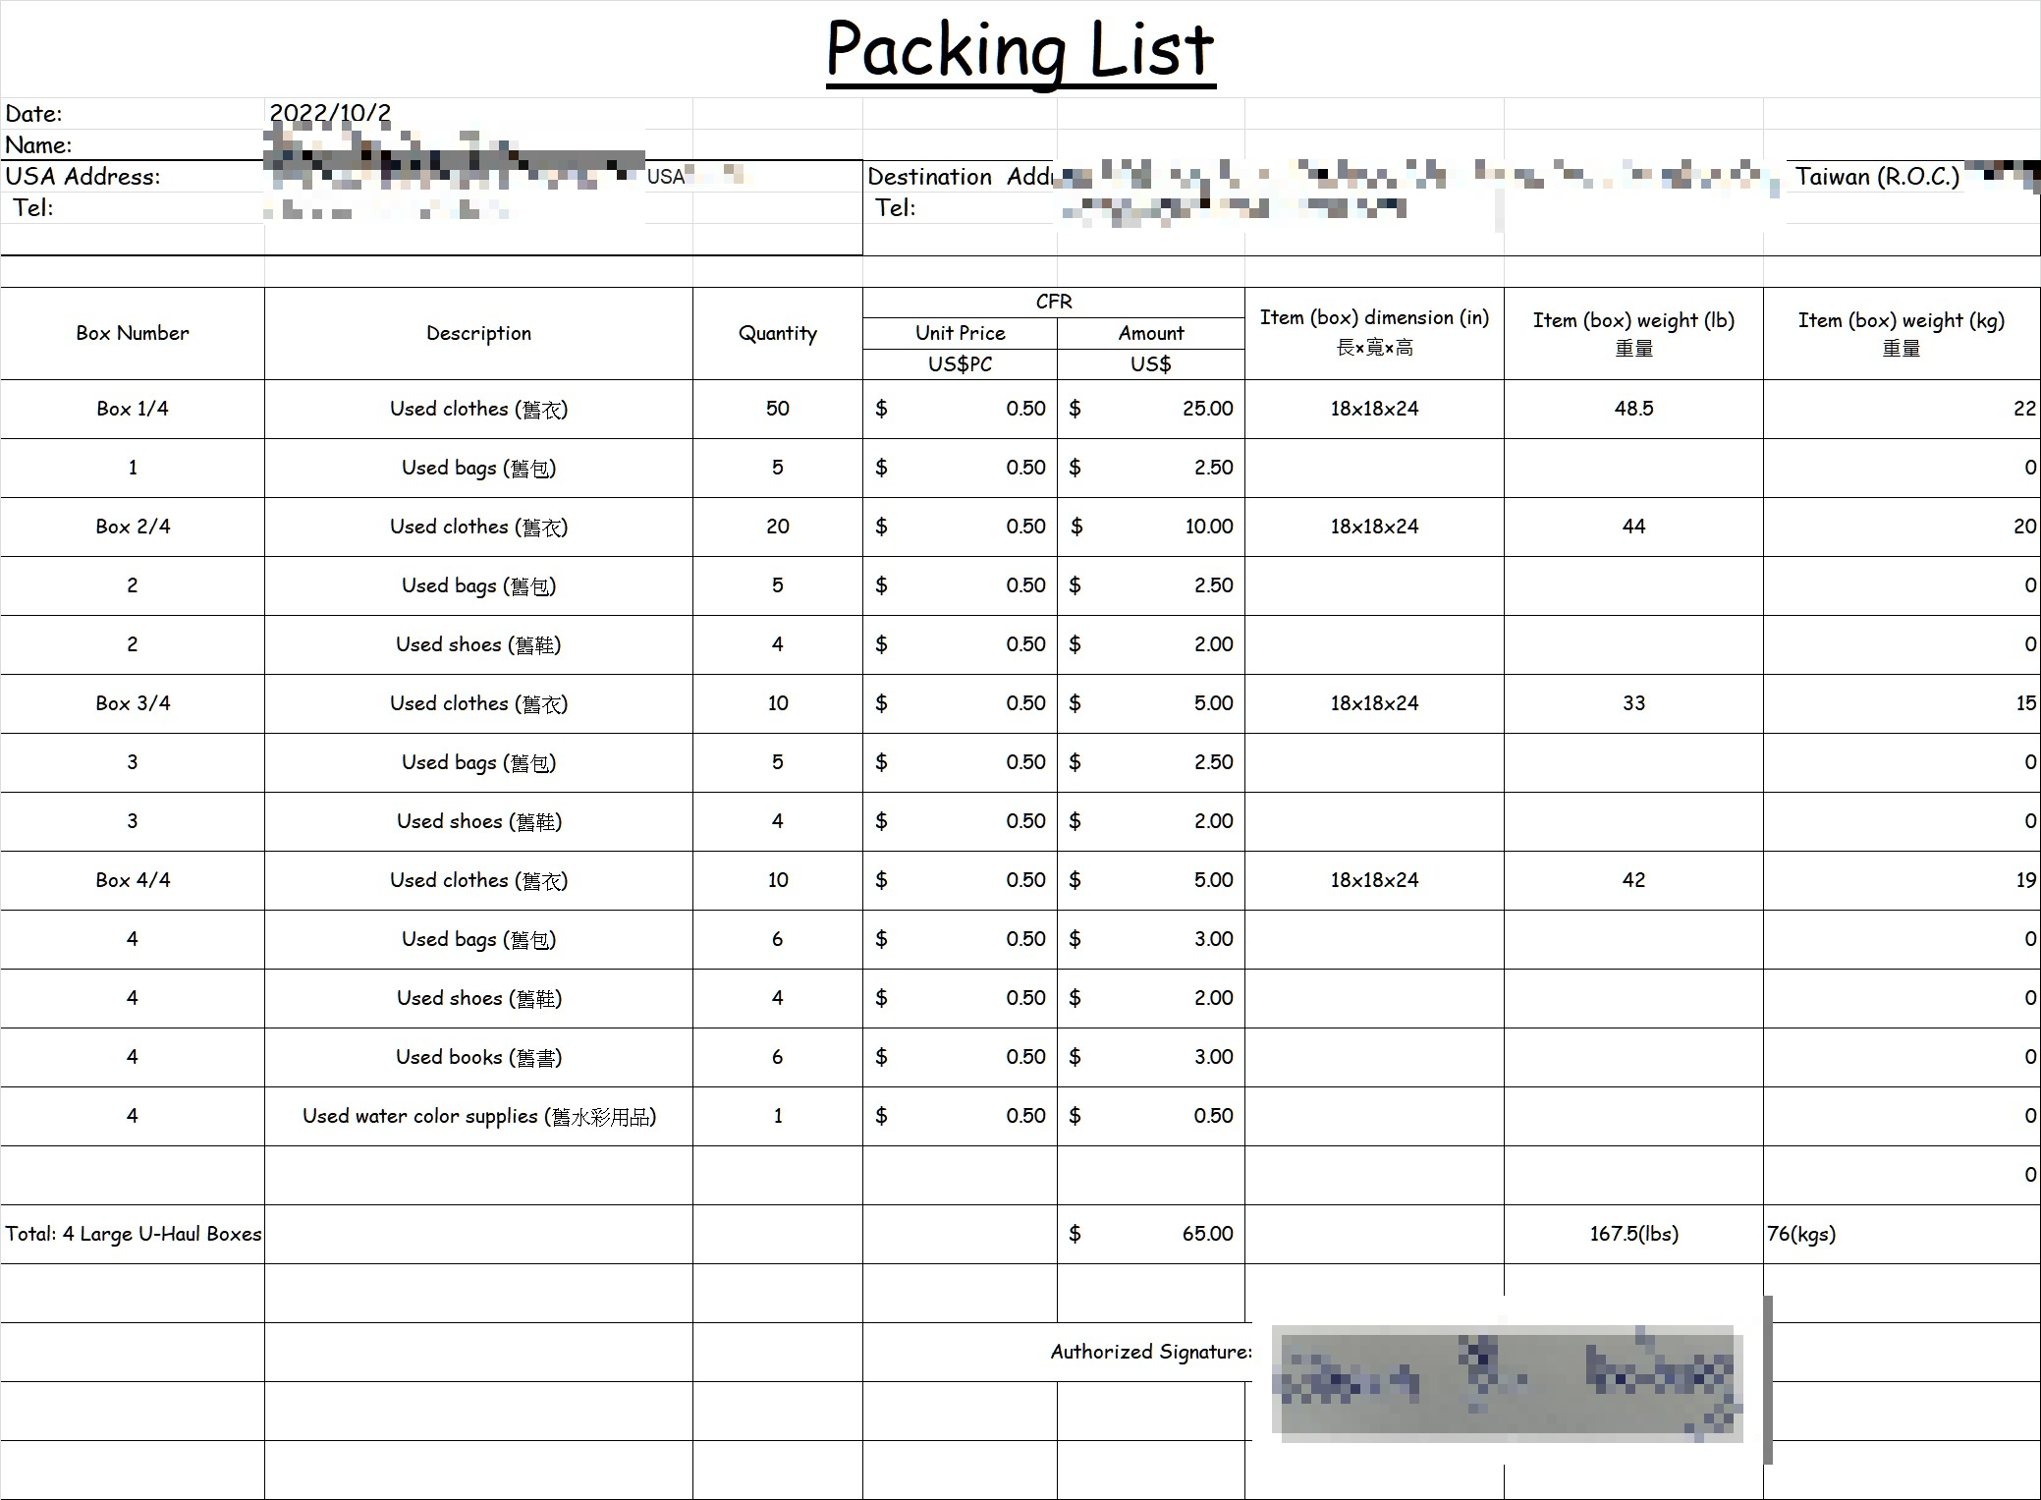Select the 48.5 lb weight cell
This screenshot has height=1500, width=2041.
(x=1633, y=409)
